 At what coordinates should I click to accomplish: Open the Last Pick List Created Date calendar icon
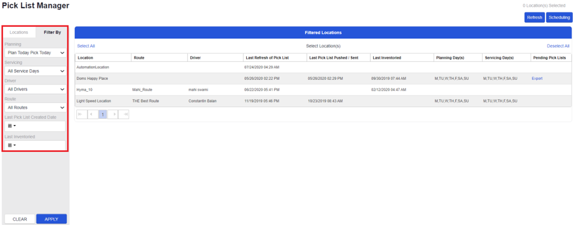[x=11, y=126]
